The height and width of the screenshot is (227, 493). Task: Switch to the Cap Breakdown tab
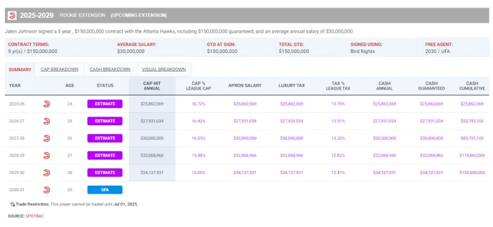click(x=59, y=70)
